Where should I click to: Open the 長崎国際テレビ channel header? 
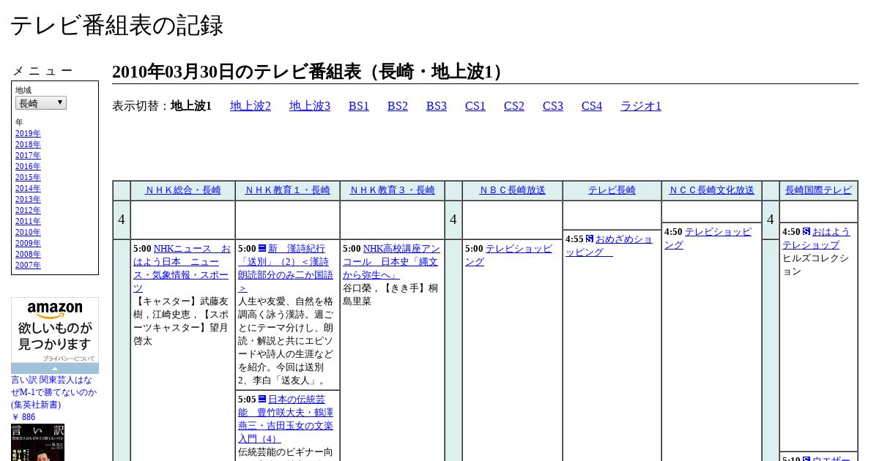(x=818, y=190)
